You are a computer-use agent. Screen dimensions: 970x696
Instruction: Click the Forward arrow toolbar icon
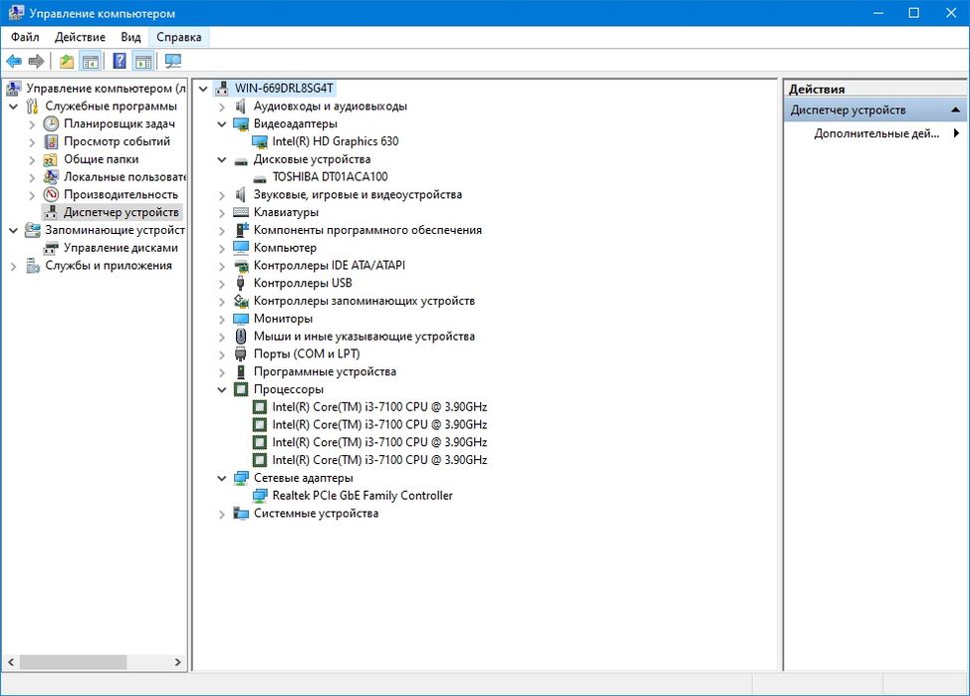[37, 62]
